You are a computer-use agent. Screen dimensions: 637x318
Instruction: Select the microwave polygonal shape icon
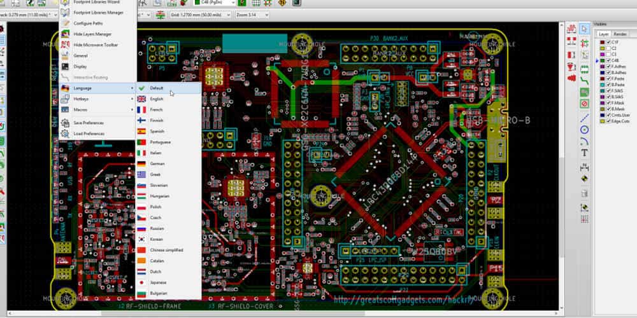571,78
